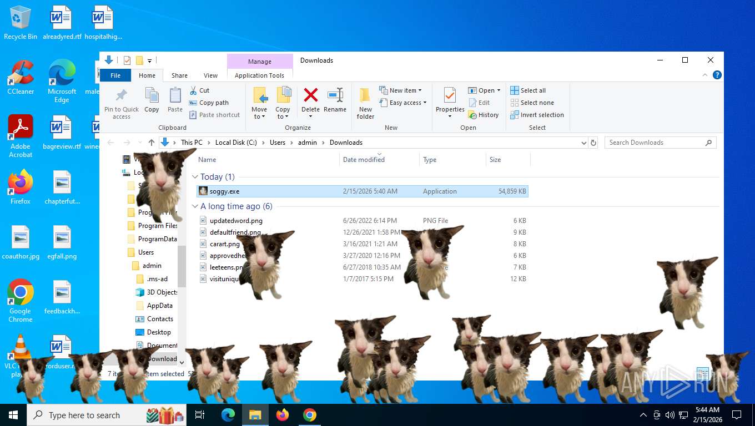Click Edit in Open group
Viewport: 755px width, 426px height.
[x=479, y=103]
